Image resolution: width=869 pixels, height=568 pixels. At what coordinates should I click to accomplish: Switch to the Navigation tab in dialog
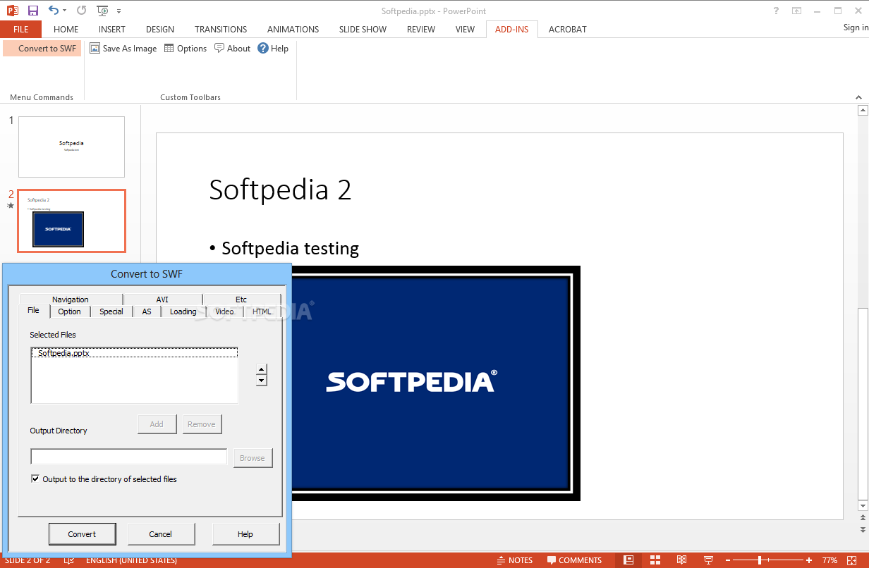tap(71, 300)
